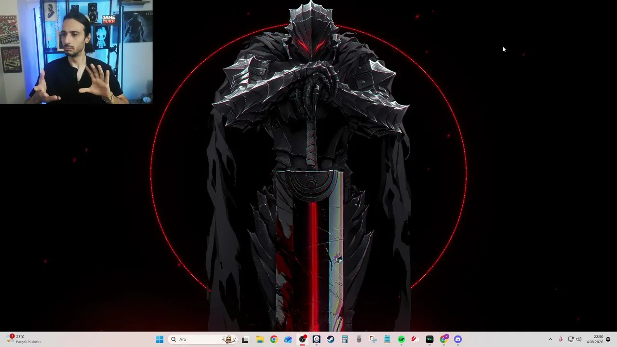This screenshot has height=347, width=617.
Task: Open the microphone recorder app icon
Action: pyautogui.click(x=359, y=339)
